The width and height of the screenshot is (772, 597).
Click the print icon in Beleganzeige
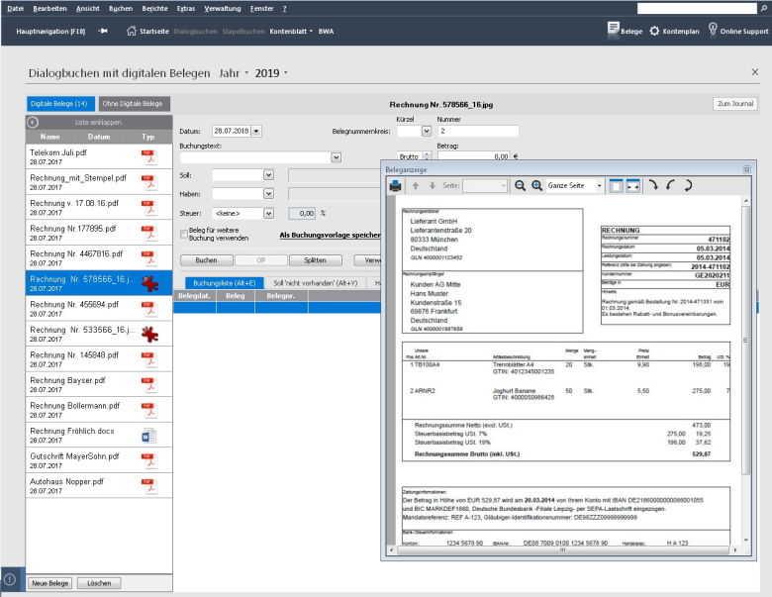396,185
